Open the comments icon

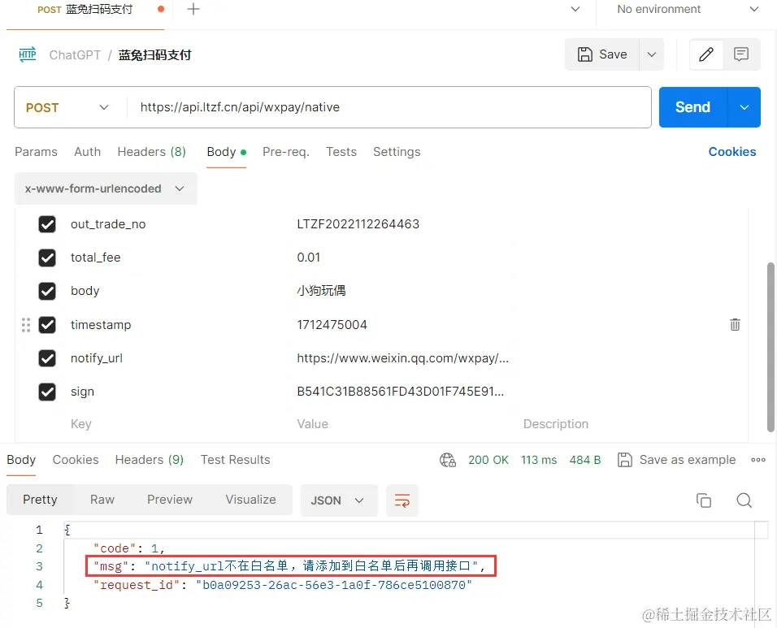tap(741, 54)
